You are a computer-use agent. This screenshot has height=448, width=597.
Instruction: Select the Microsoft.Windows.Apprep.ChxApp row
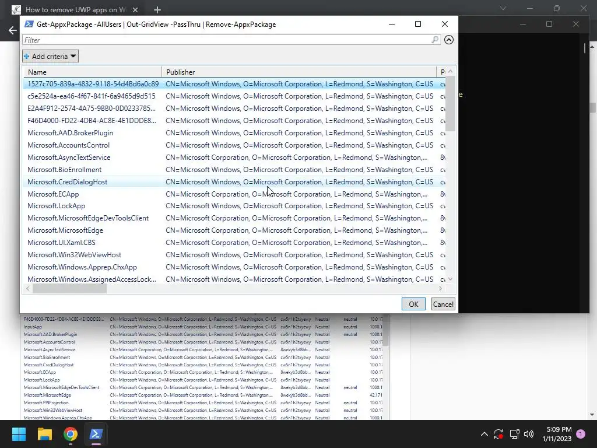[x=234, y=267]
